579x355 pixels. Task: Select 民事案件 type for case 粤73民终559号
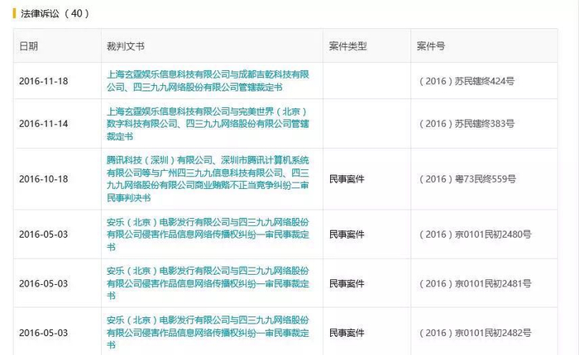click(347, 179)
